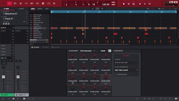179x101 pixels.
Task: Open the channel mixer sliders icon
Action: click(x=32, y=3)
